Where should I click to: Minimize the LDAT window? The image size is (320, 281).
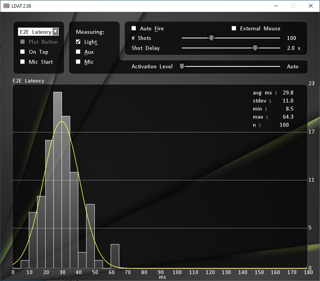pos(275,6)
